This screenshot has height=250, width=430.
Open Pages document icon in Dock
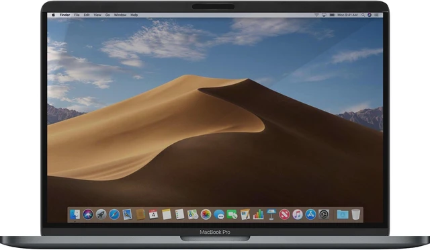[245, 214]
